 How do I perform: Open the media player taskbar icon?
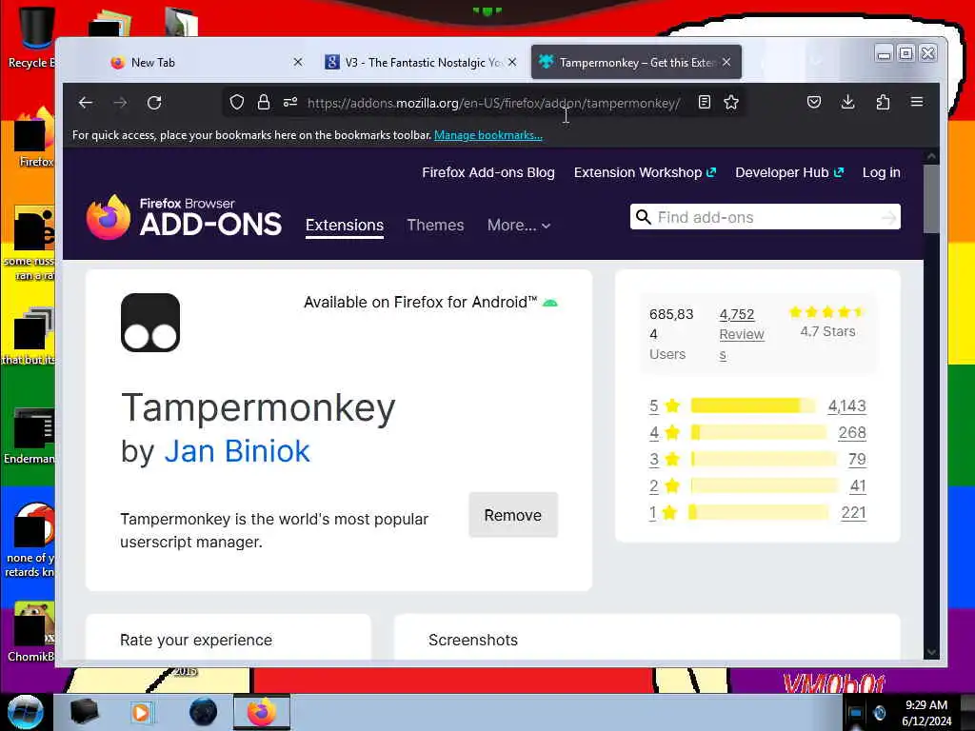point(141,712)
